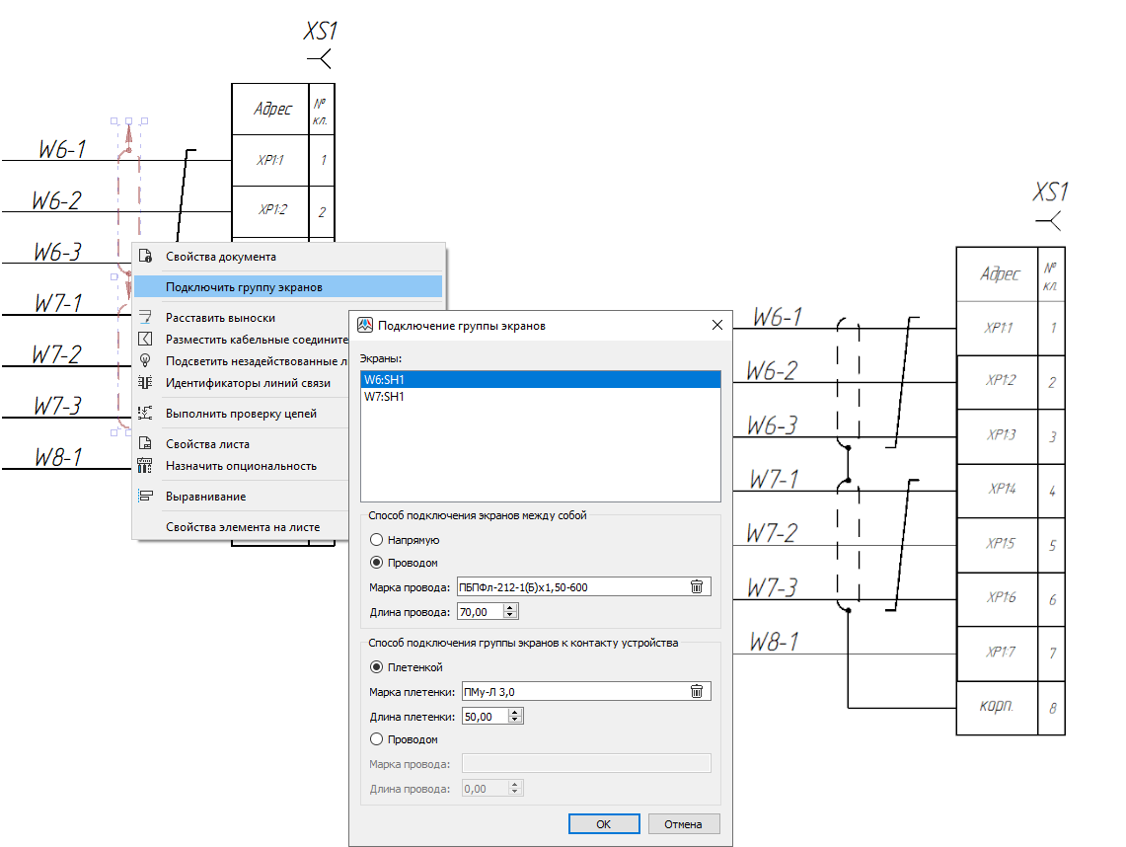Select the Плетенкой radio button

coord(376,667)
